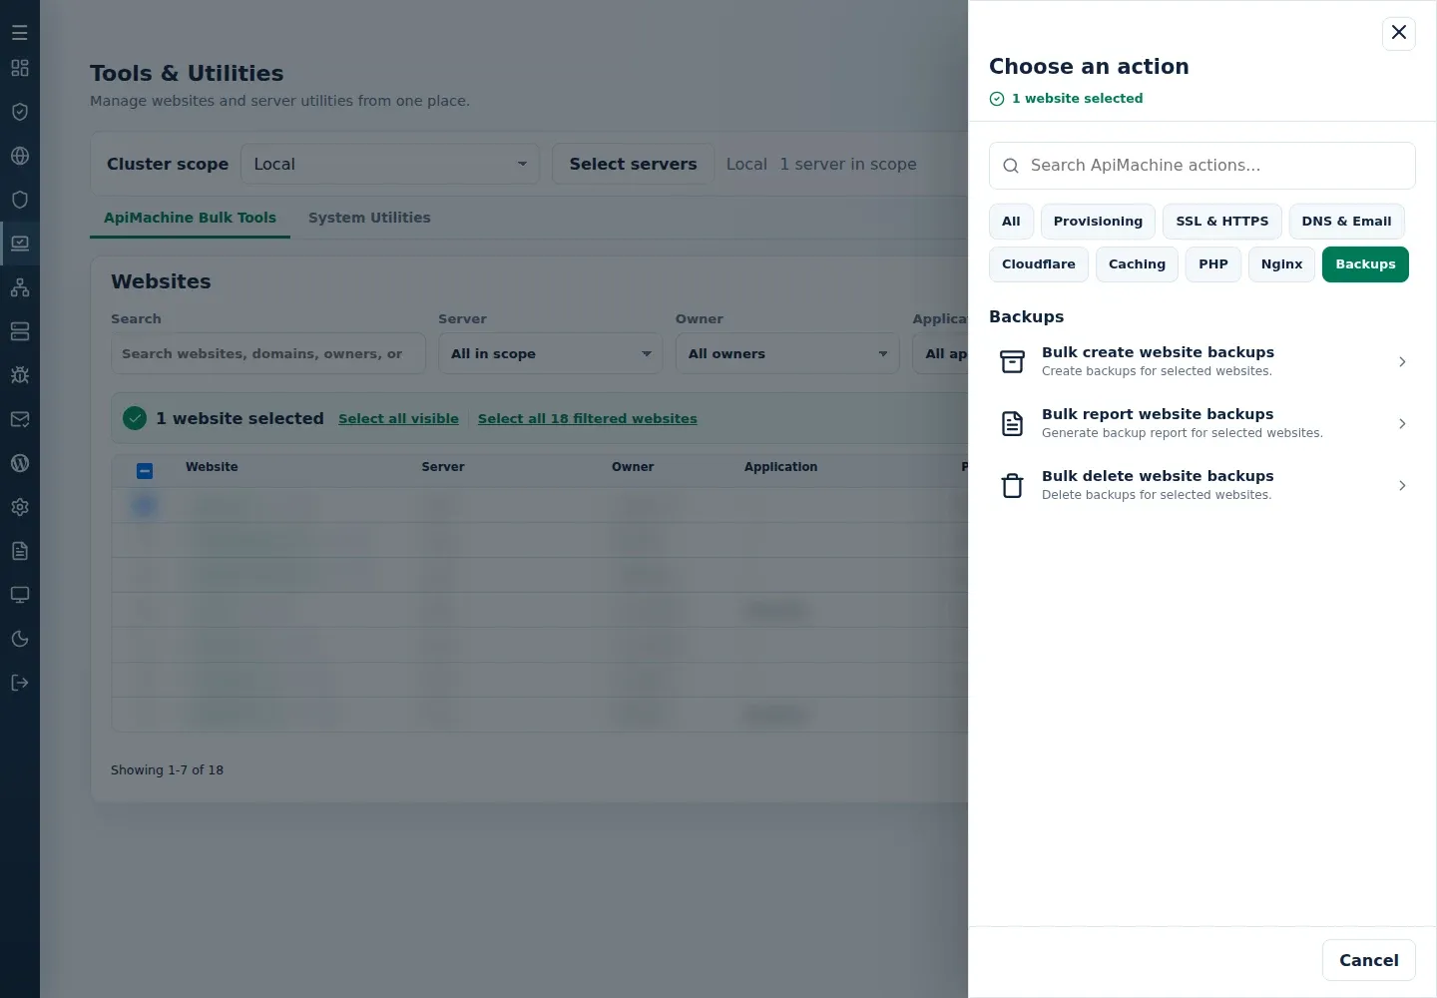This screenshot has width=1437, height=998.
Task: Click the document sidebar icon
Action: point(20,551)
